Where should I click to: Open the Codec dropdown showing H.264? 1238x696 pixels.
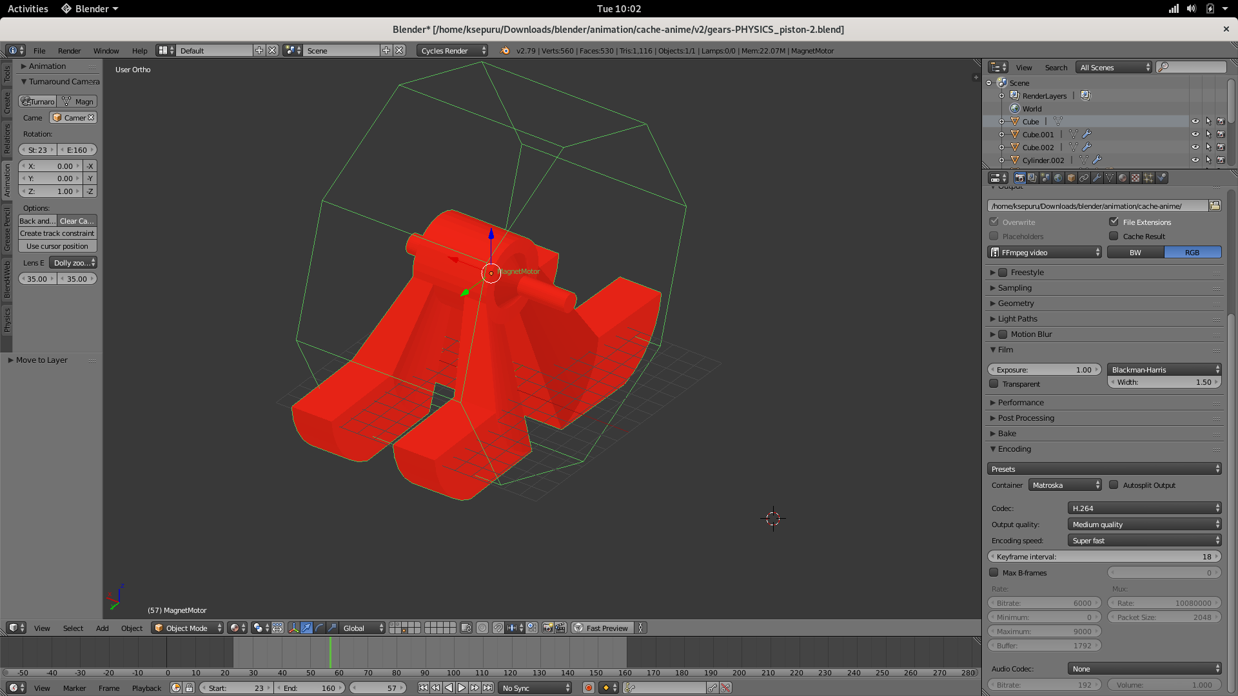(1143, 508)
